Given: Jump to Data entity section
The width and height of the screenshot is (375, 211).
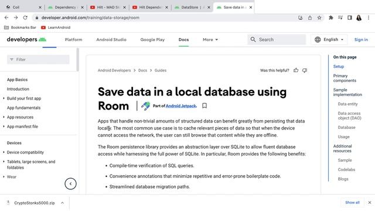Looking at the screenshot, I should 347,104.
